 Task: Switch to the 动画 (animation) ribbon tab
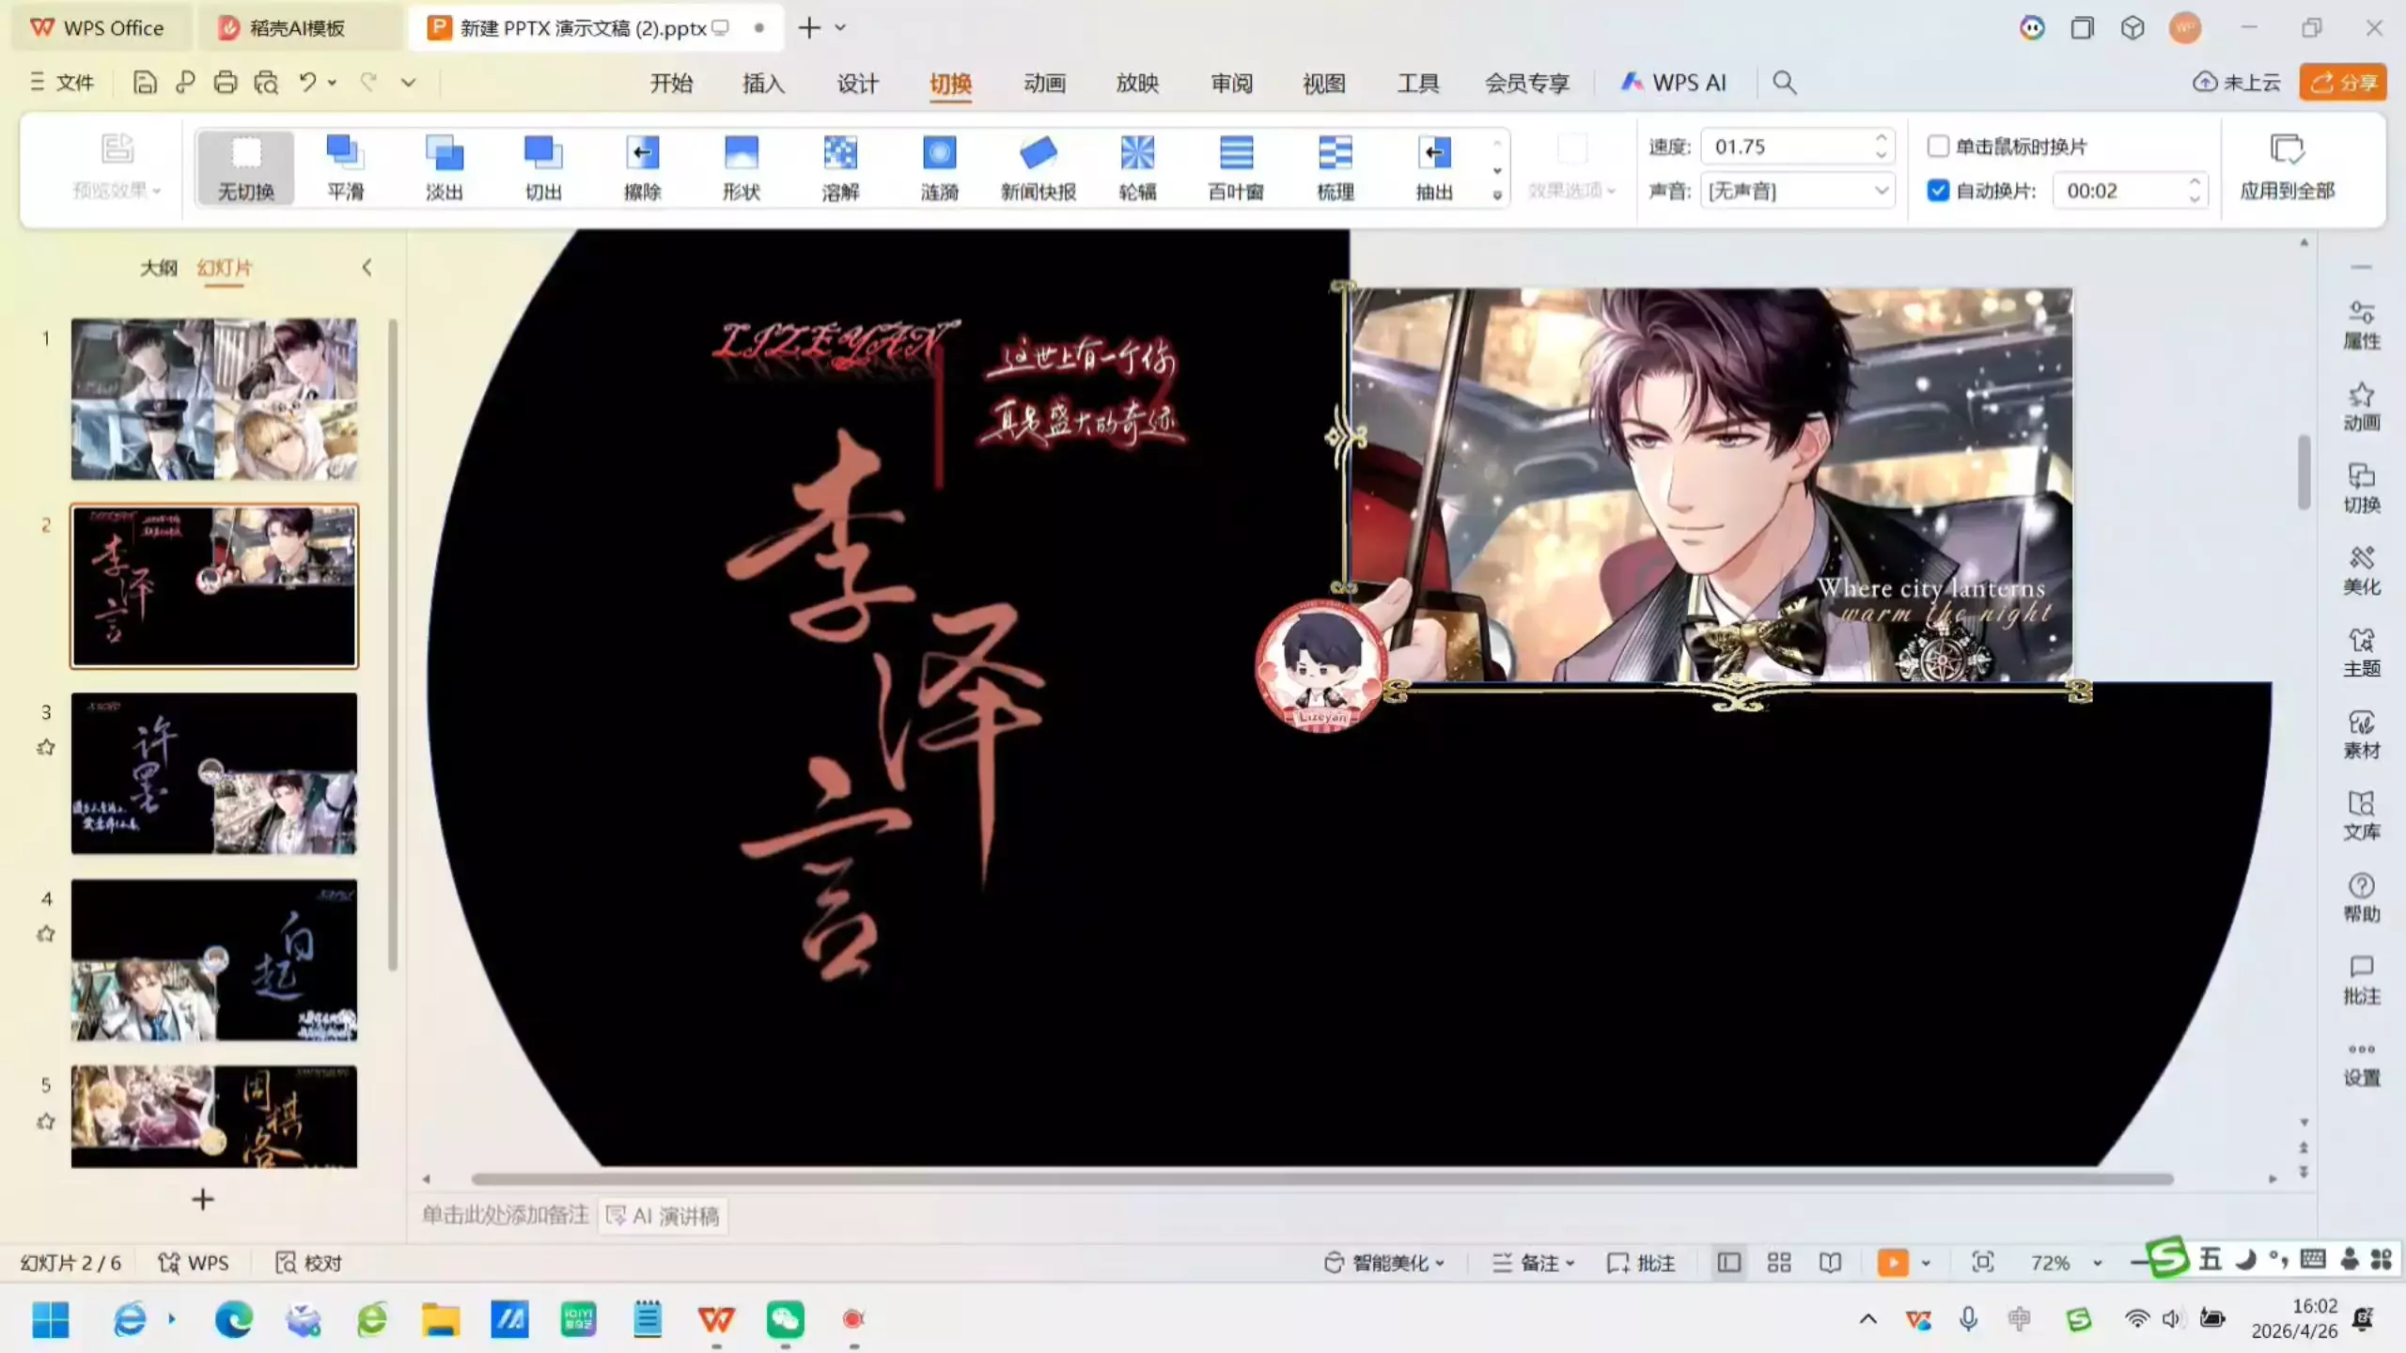[1044, 83]
